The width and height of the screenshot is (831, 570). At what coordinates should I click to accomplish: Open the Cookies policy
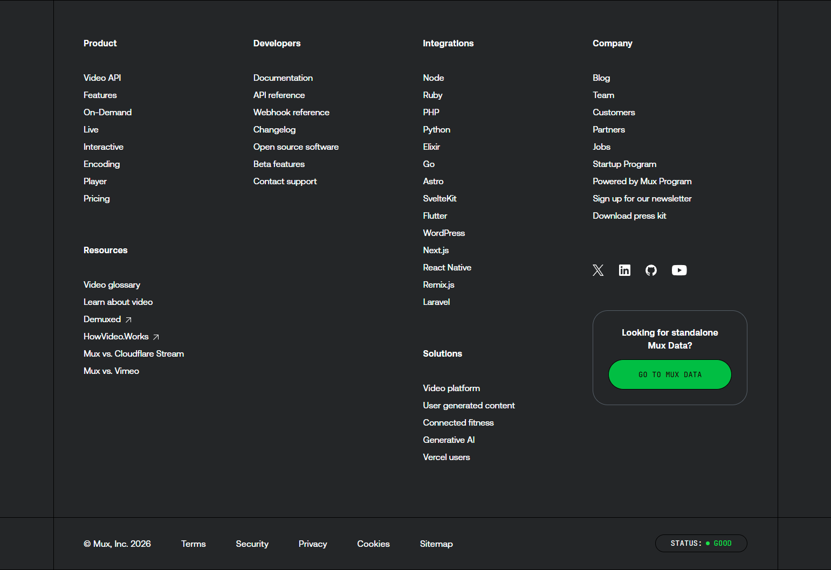pyautogui.click(x=373, y=544)
